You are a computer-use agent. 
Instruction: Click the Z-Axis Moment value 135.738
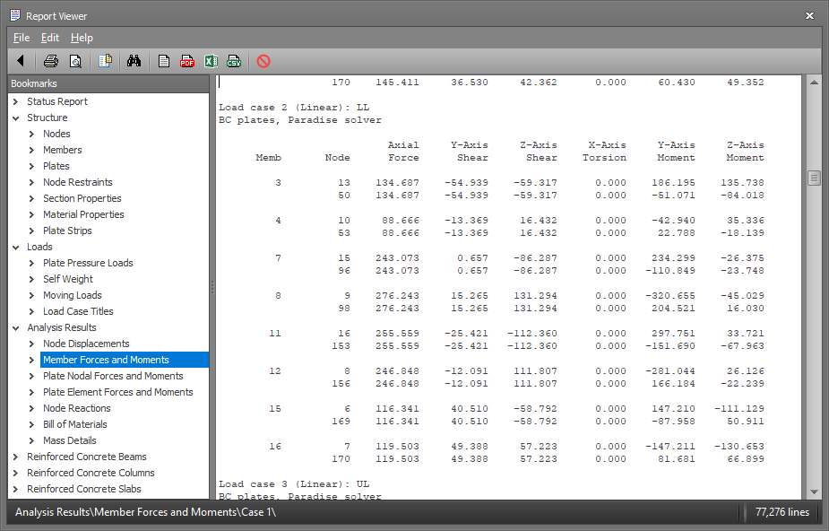[x=742, y=182]
